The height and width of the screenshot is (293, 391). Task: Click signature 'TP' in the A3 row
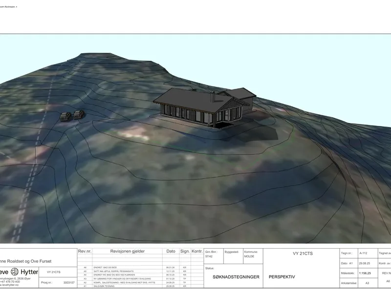point(185,279)
